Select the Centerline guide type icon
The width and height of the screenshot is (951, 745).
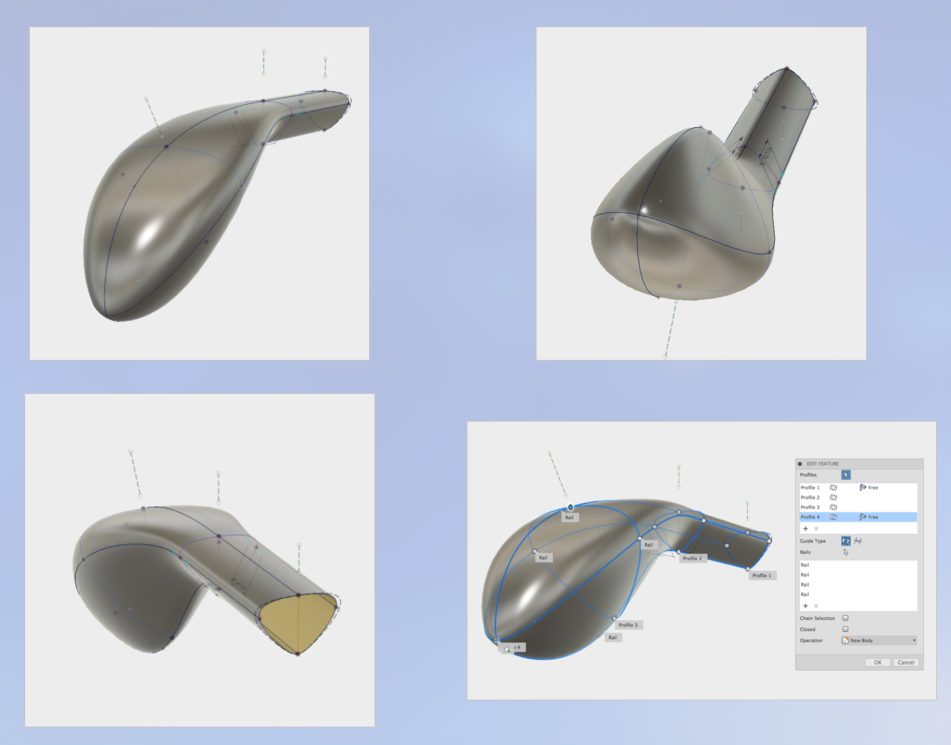(858, 541)
